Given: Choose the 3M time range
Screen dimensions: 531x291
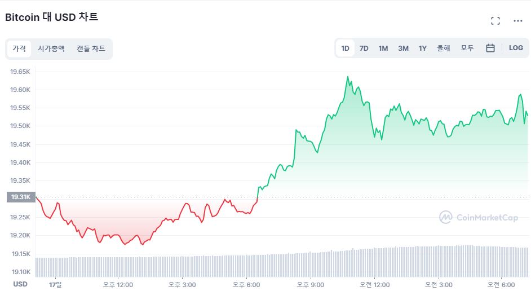Looking at the screenshot, I should (403, 48).
